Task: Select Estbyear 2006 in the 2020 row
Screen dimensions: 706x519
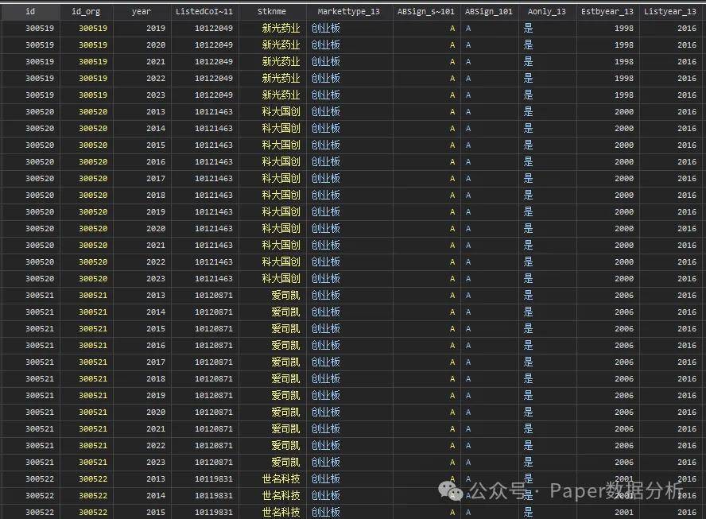Action: click(x=624, y=412)
